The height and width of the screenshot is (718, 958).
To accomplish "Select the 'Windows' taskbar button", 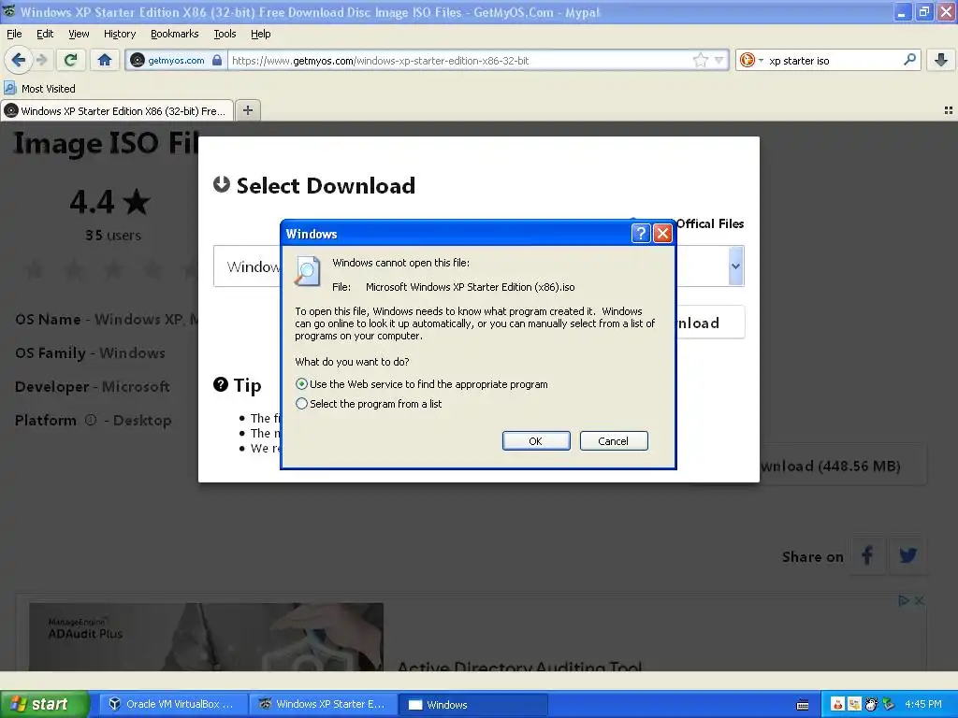I will point(473,704).
